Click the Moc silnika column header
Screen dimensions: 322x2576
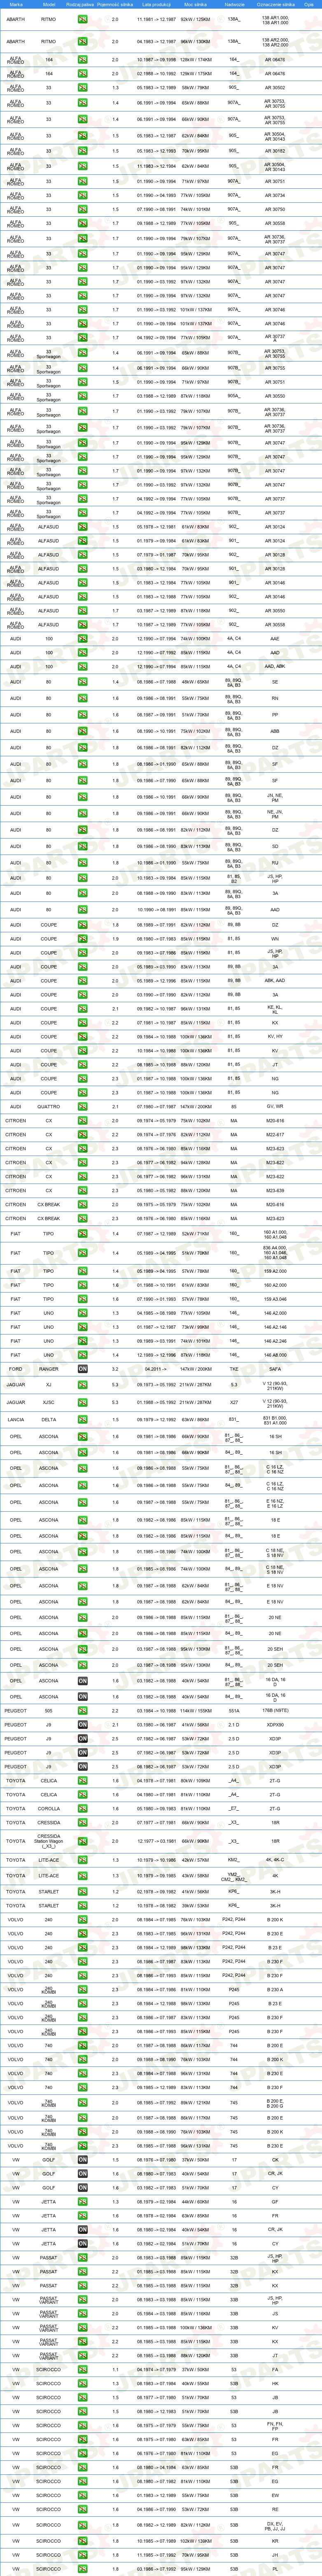point(196,4)
